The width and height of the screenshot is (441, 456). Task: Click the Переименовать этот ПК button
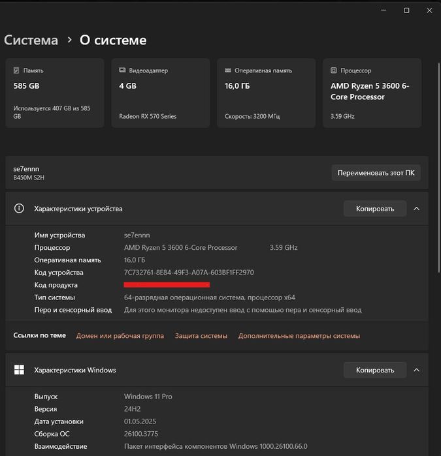[x=376, y=173]
